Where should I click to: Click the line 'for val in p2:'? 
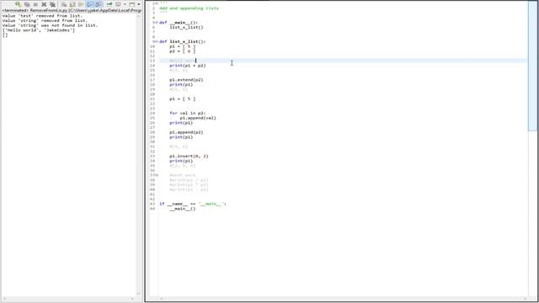tap(187, 113)
